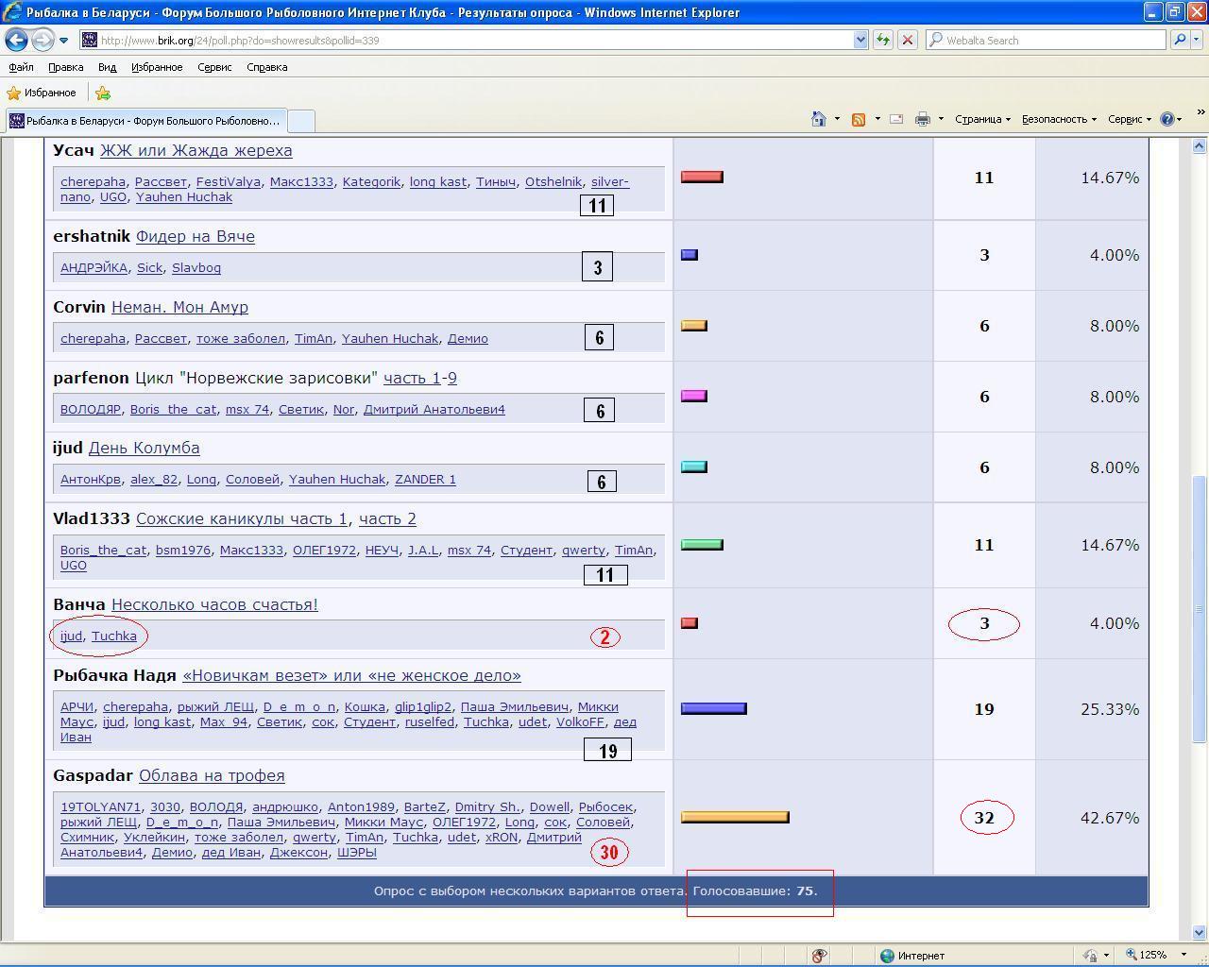Viewport: 1209px width, 967px height.
Task: Click the Home page icon
Action: [x=819, y=119]
